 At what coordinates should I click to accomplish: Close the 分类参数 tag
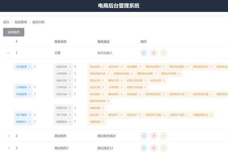(69, 74)
